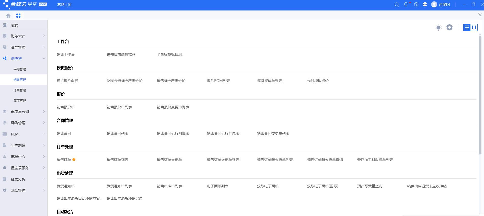Collapse the 供应链 chevron

click(x=44, y=58)
